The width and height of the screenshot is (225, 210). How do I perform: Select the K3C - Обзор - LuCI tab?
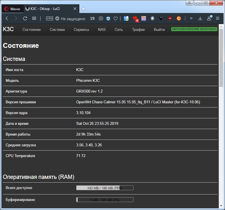coord(51,9)
